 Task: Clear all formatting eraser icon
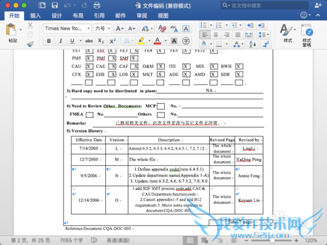162,29
